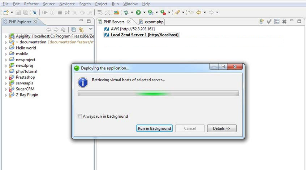Viewport: 306px width, 170px height.
Task: Click Collapse All icon in PHP Explorer
Action: pyautogui.click(x=74, y=30)
